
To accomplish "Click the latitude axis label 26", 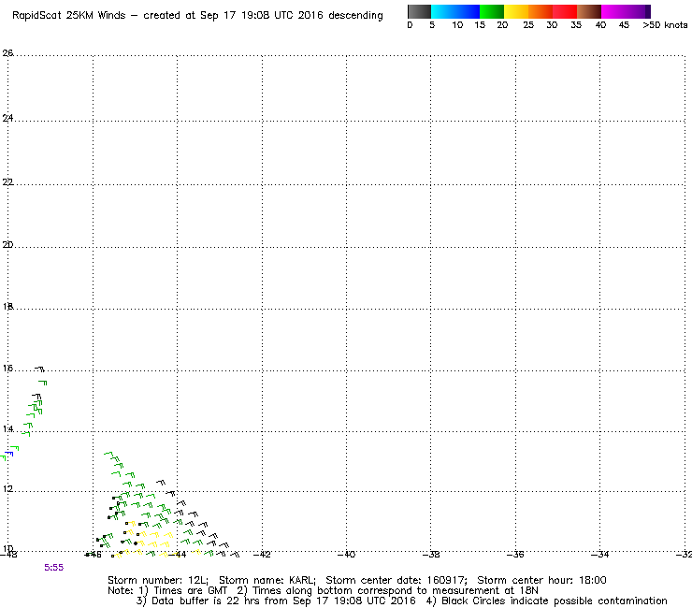I will click(7, 53).
